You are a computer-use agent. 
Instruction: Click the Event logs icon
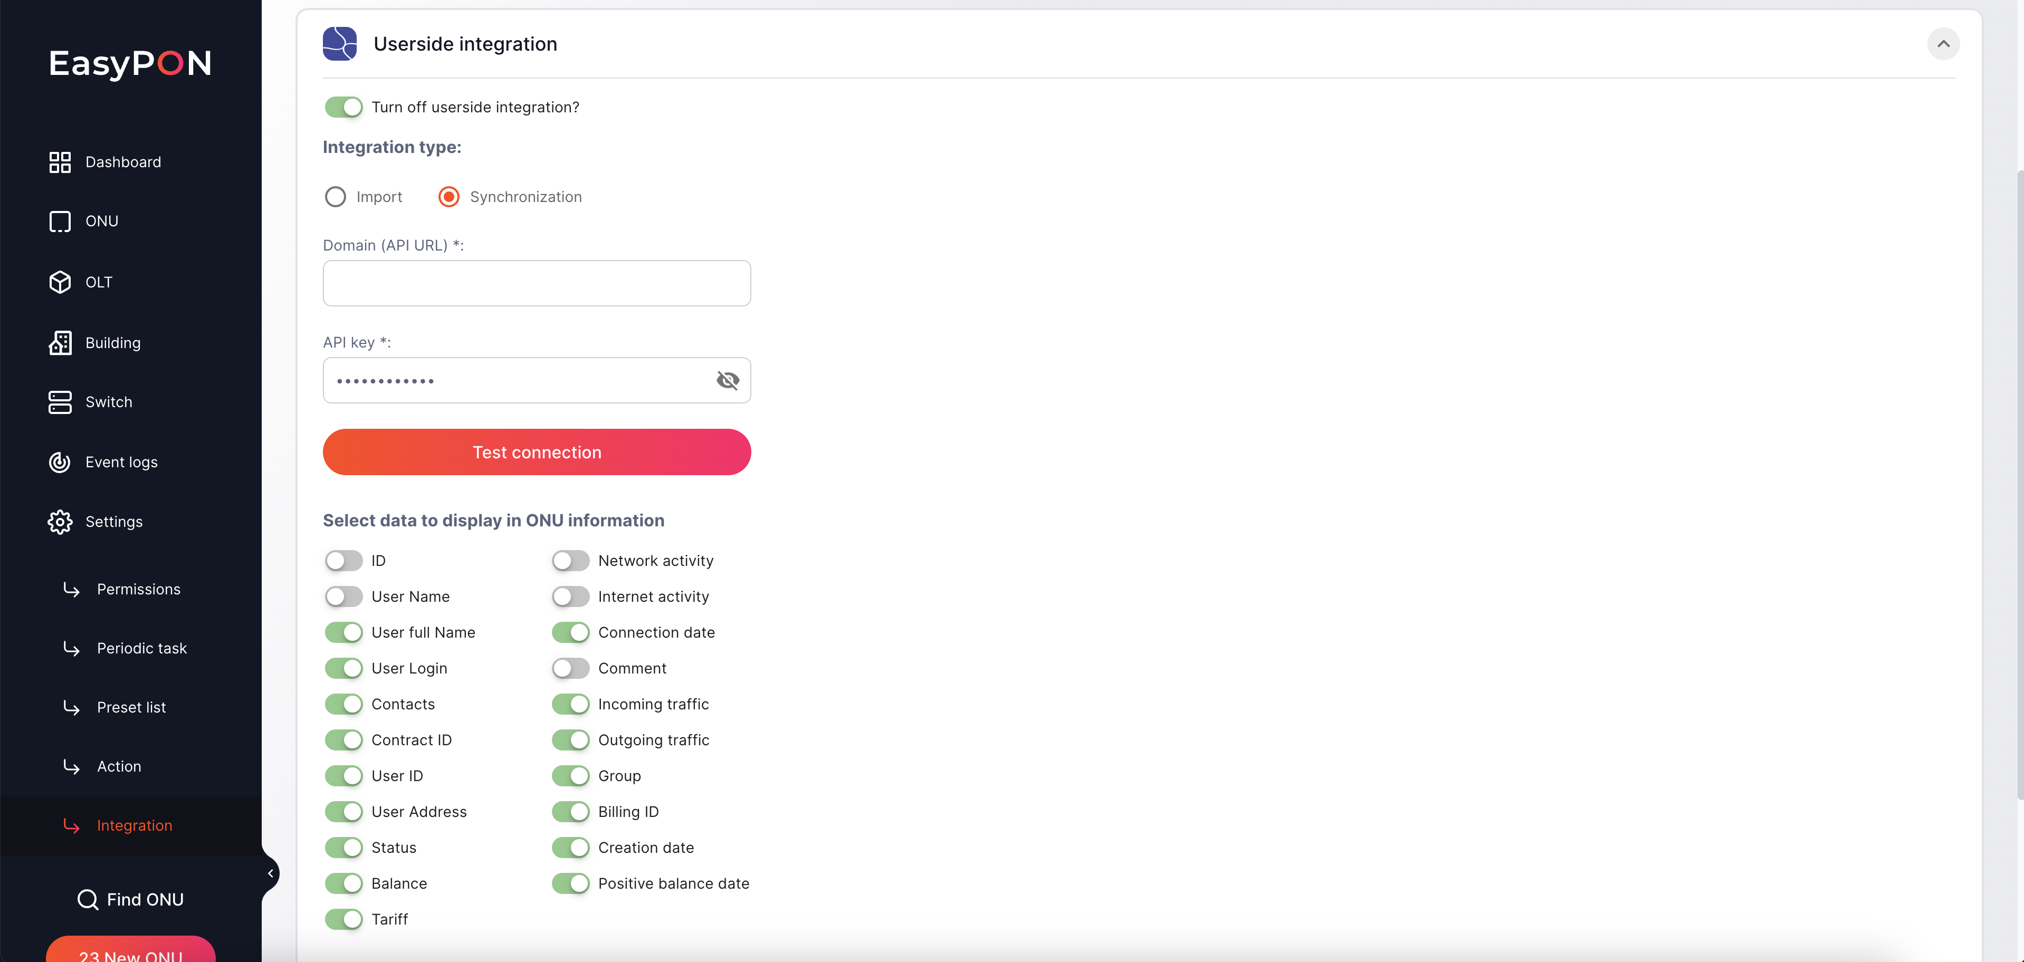point(60,462)
